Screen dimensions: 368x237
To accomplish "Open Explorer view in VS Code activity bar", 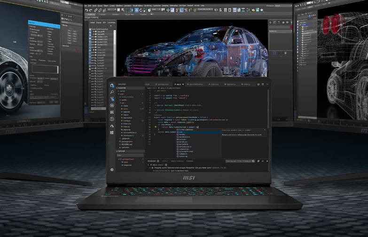I will click(x=112, y=85).
